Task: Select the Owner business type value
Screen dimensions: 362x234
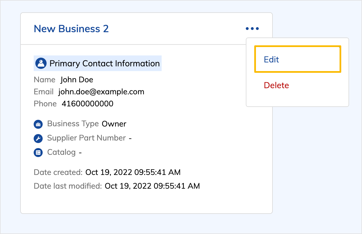Action: point(114,124)
